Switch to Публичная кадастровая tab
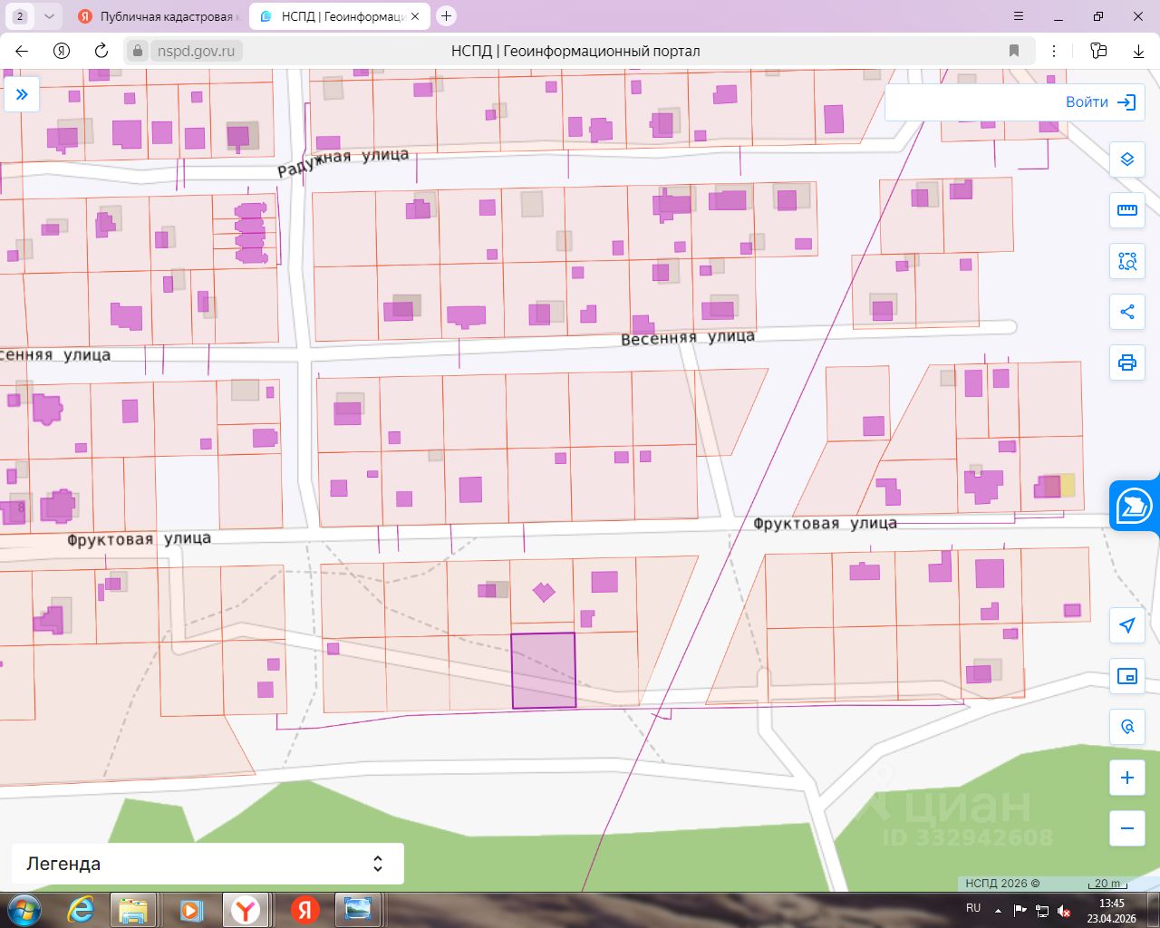Viewport: 1160px width, 928px height. (159, 16)
